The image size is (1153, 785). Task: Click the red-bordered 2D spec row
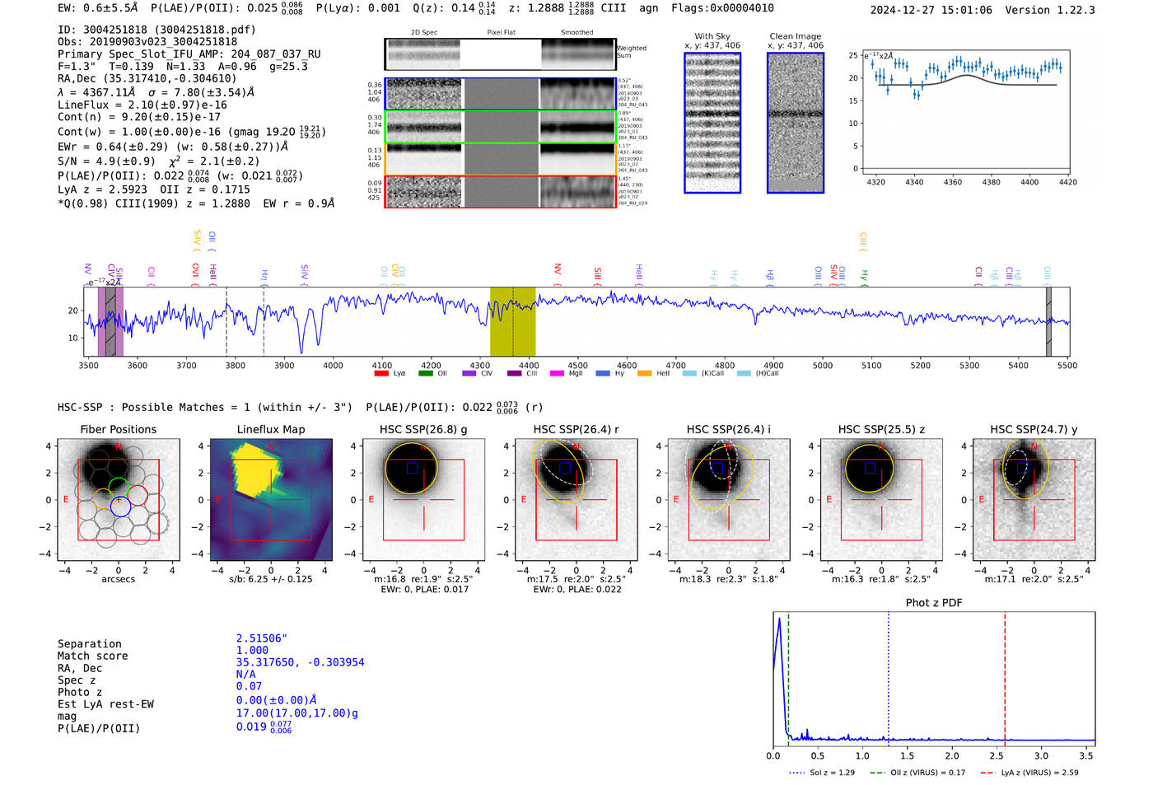pyautogui.click(x=500, y=191)
